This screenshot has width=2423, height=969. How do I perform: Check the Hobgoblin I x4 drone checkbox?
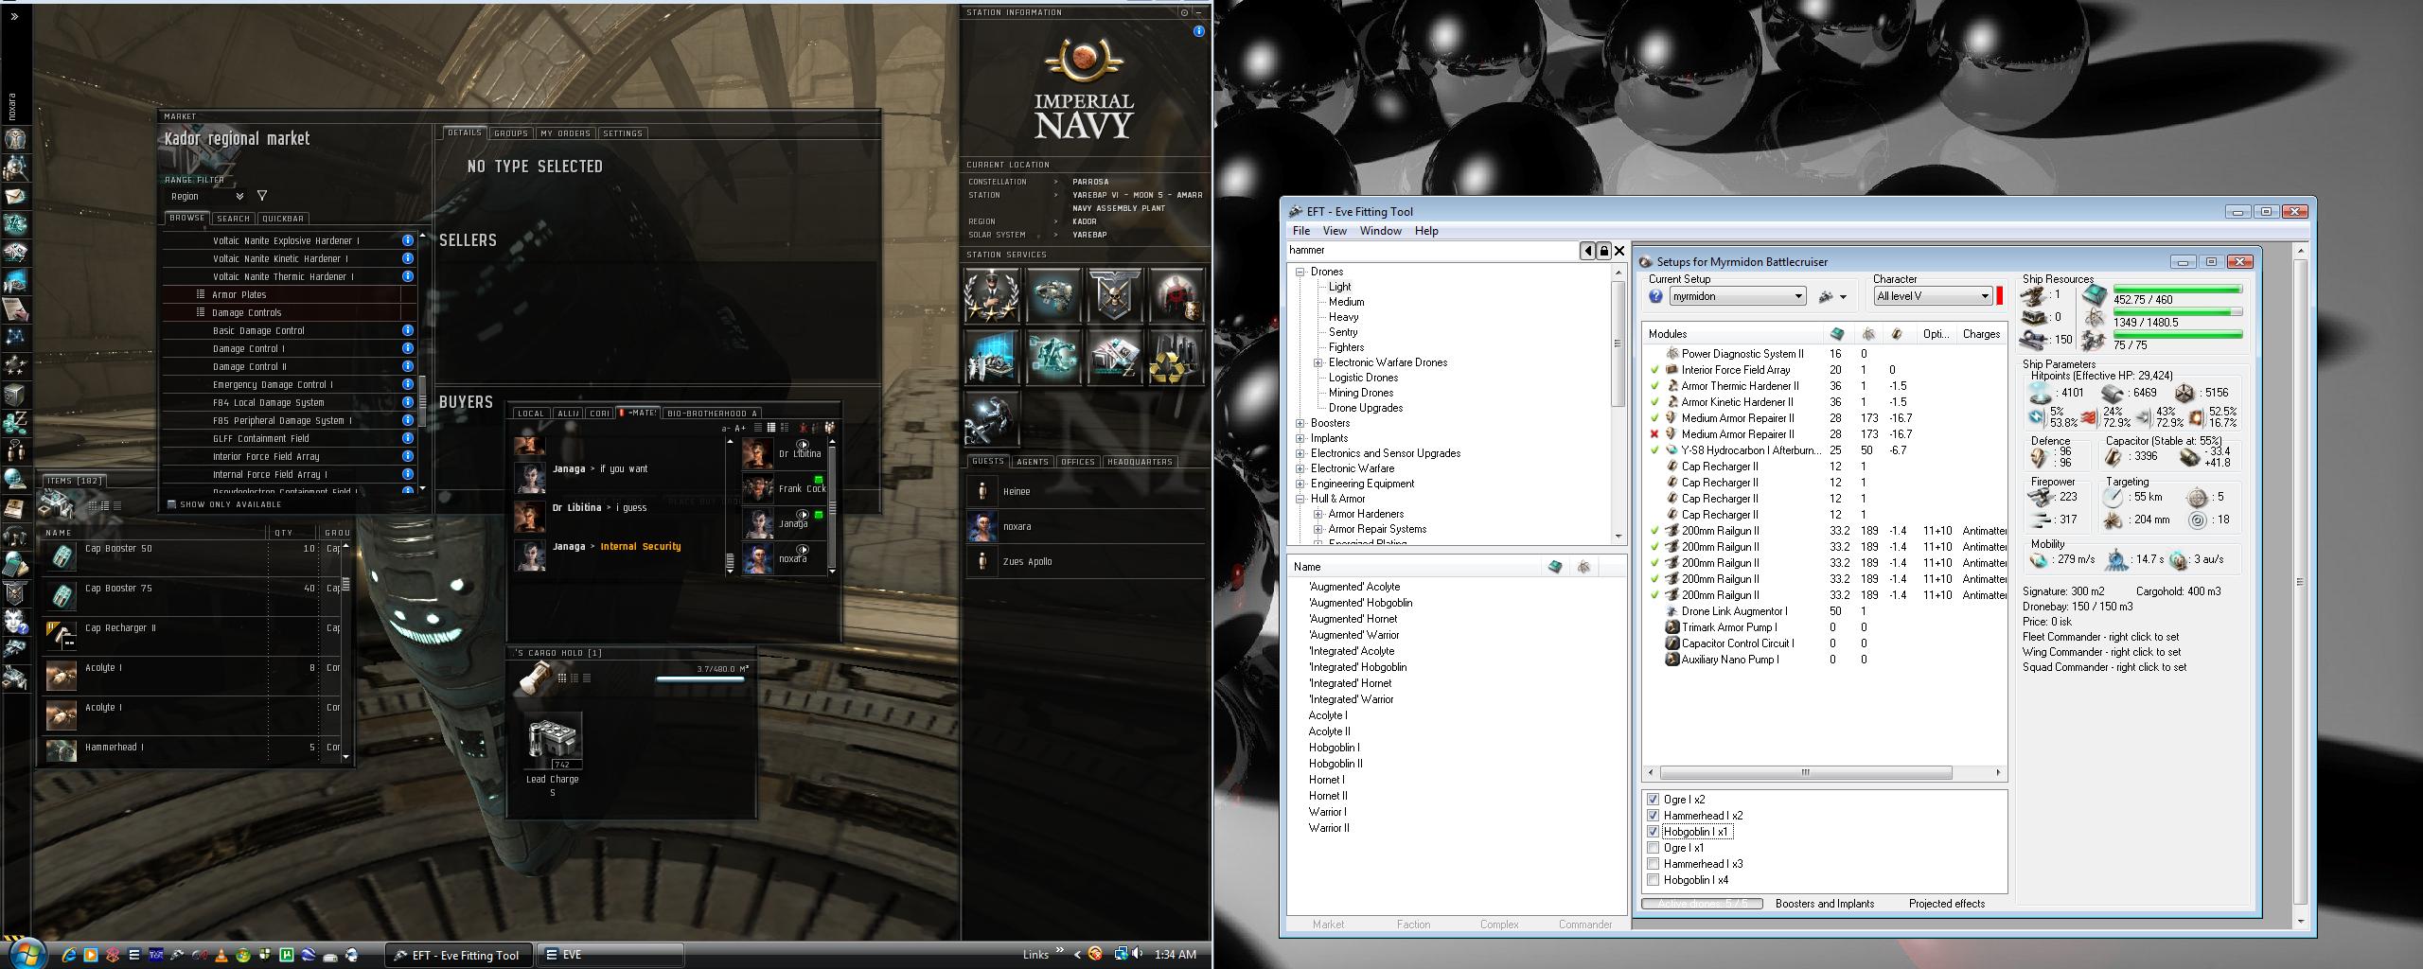1654,880
